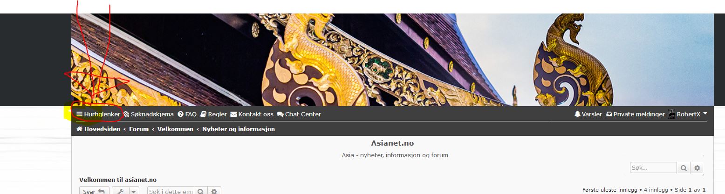The width and height of the screenshot is (725, 194).
Task: Open the Søknadskjema link
Action: [x=149, y=114]
